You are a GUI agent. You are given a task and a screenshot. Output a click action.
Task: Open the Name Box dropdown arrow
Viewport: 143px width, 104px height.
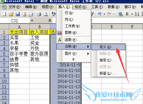pyautogui.click(x=32, y=21)
